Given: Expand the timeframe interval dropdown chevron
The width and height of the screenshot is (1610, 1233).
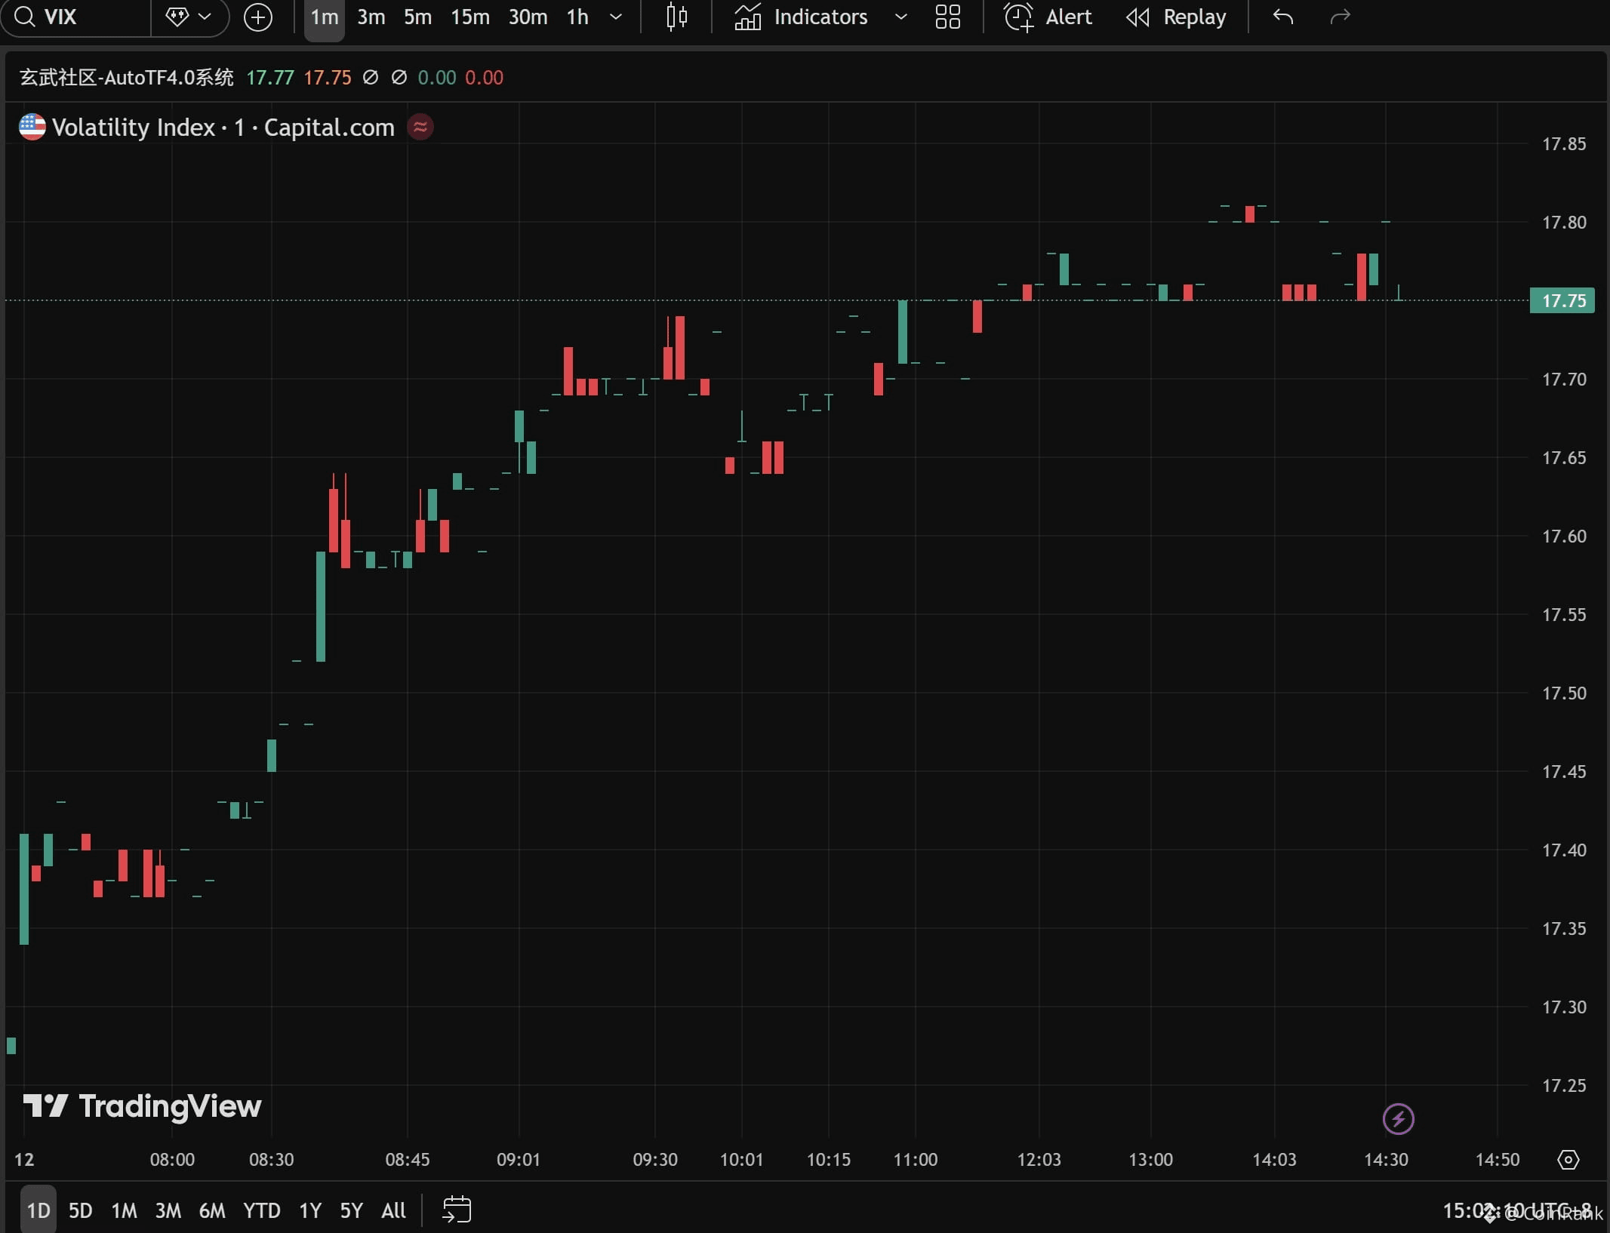Looking at the screenshot, I should (616, 17).
